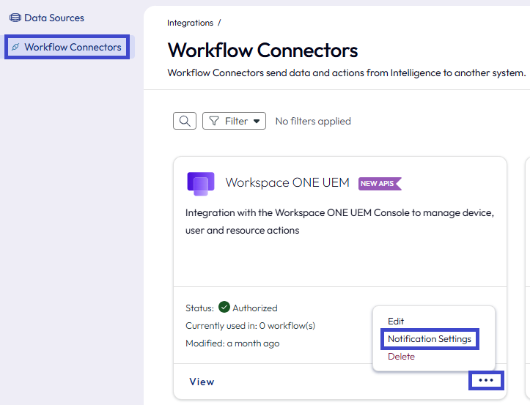Click the 'Modified: a month ago' text

232,343
